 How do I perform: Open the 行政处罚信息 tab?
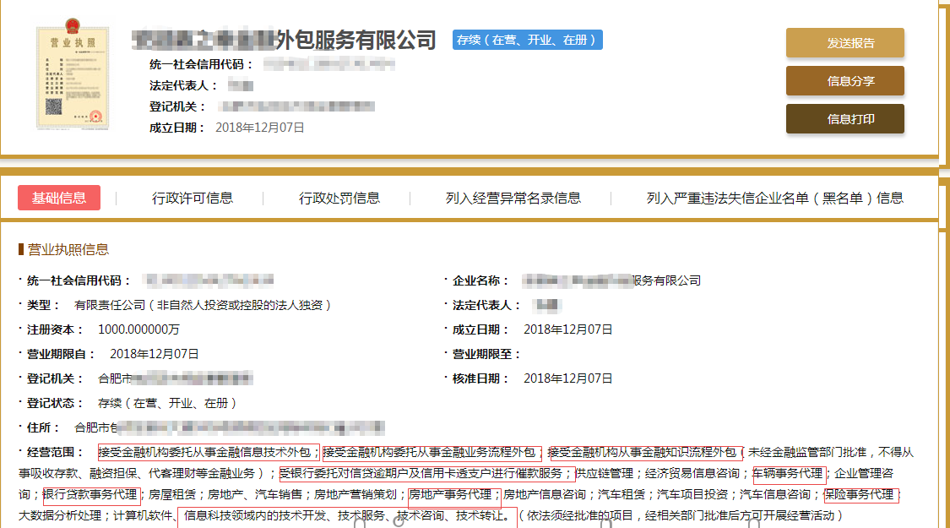[x=339, y=199]
